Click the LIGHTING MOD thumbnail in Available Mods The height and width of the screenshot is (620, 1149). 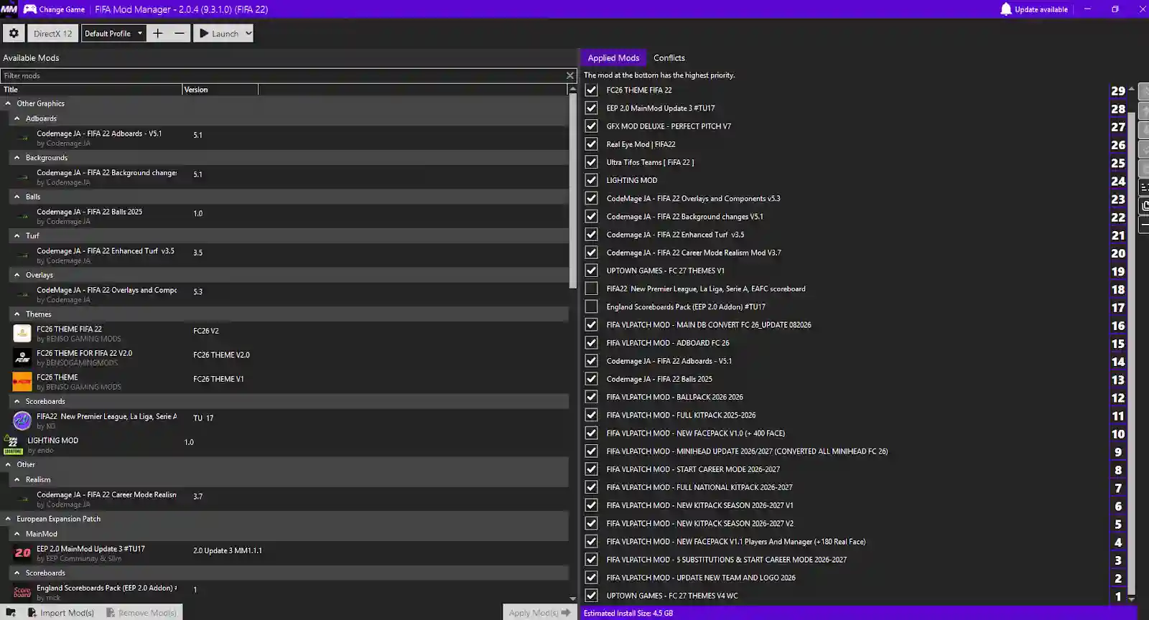pos(13,445)
